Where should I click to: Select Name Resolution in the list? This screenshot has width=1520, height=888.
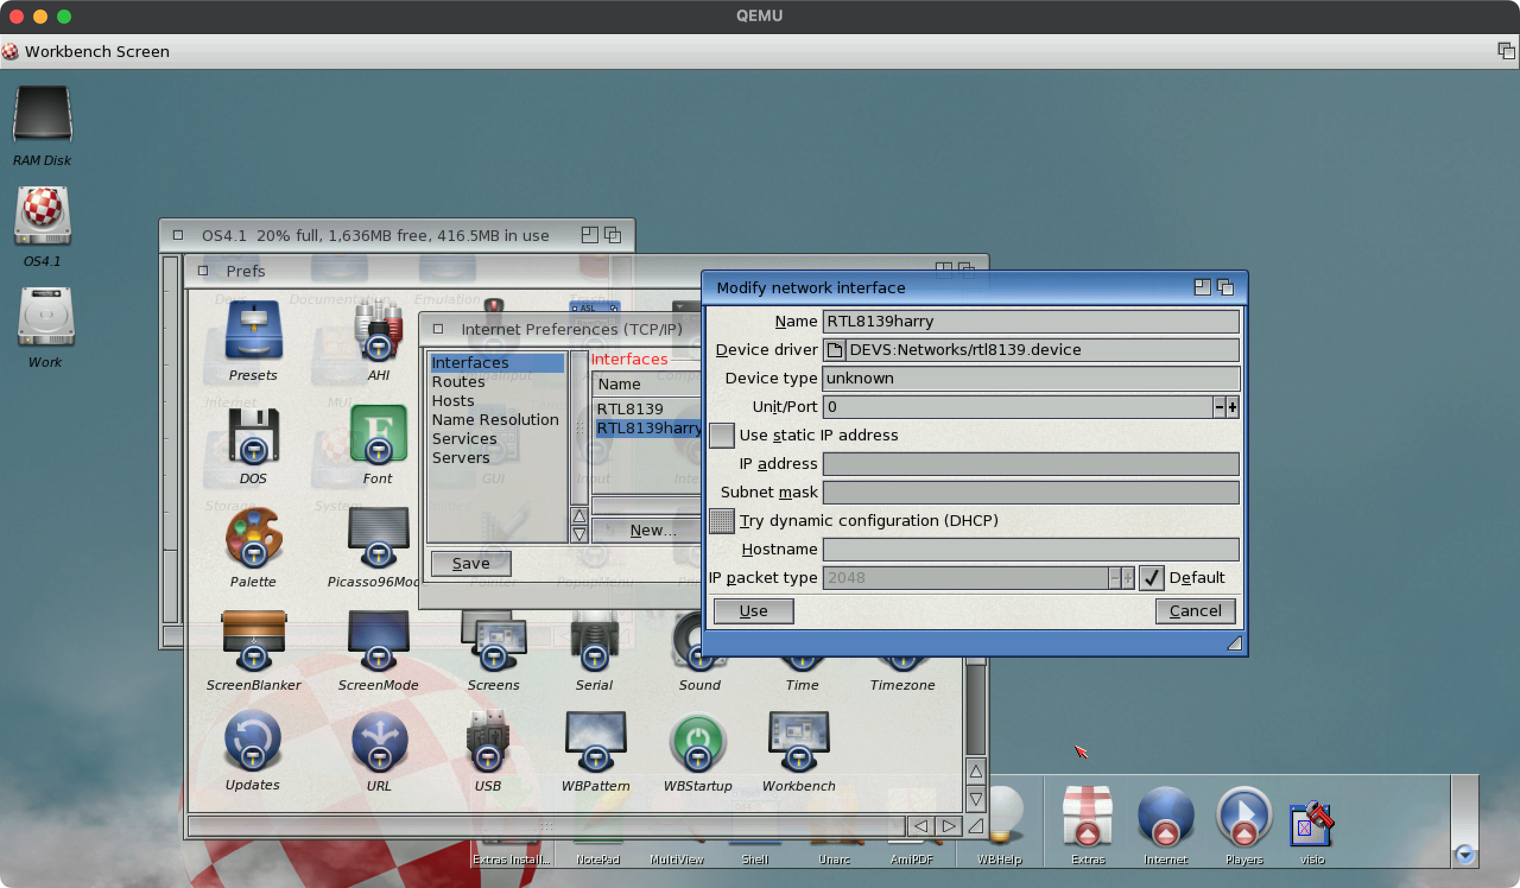click(495, 420)
